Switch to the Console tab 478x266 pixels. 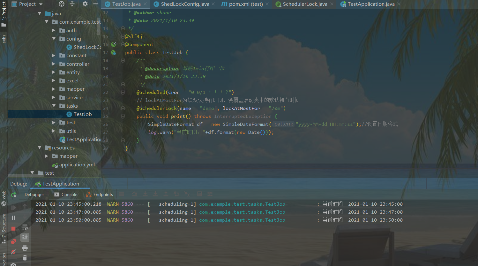point(66,194)
